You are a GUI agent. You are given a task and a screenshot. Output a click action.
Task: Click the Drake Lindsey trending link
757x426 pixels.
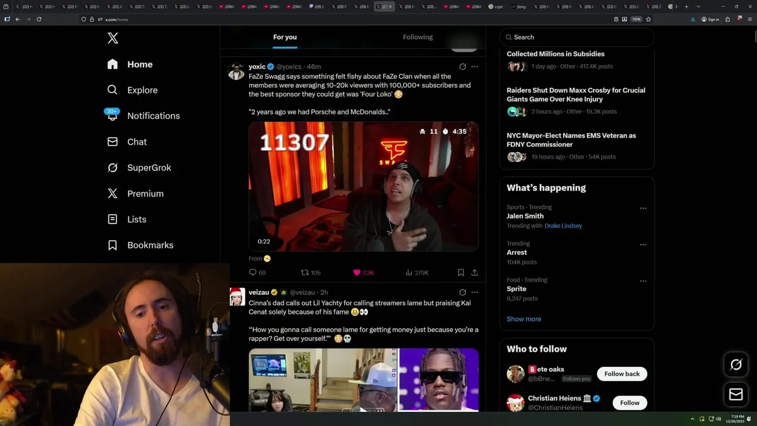coord(563,226)
